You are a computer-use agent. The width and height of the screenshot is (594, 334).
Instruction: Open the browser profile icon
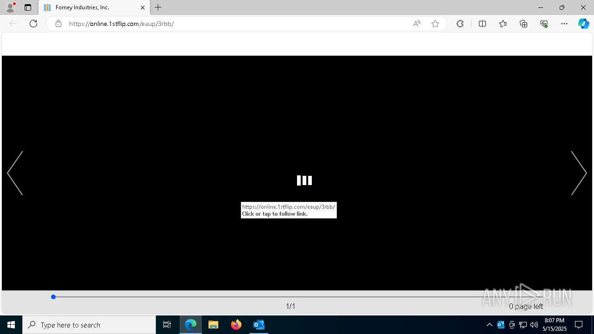click(10, 7)
